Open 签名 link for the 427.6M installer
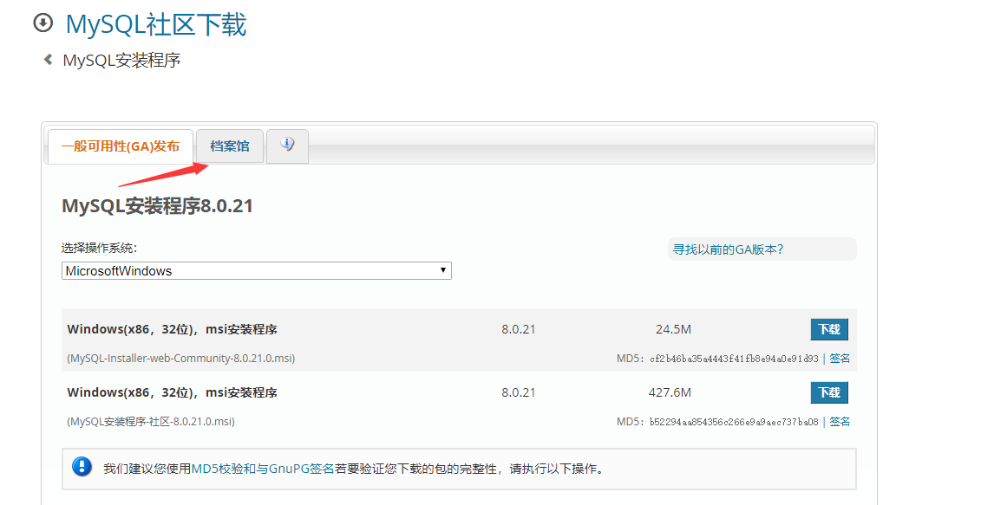 840,421
